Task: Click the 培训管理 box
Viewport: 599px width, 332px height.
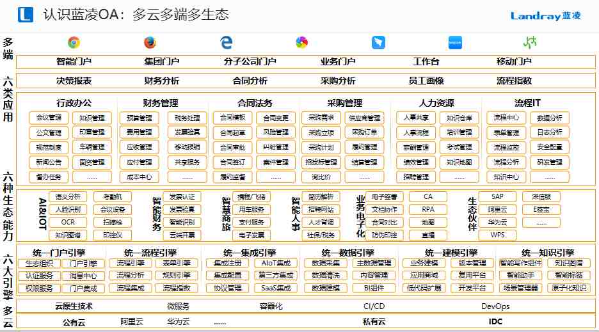Action: 459,132
